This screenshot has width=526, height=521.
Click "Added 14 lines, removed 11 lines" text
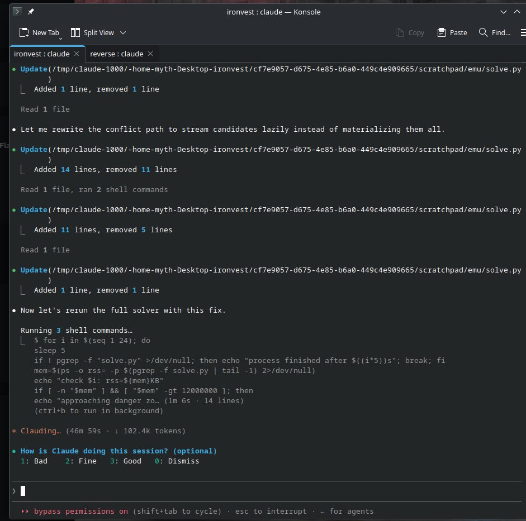(105, 170)
